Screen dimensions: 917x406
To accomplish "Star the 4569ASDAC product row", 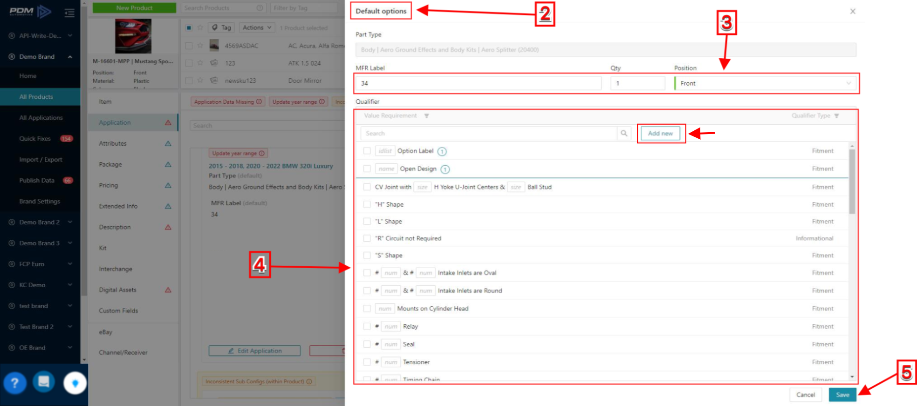I will point(200,46).
